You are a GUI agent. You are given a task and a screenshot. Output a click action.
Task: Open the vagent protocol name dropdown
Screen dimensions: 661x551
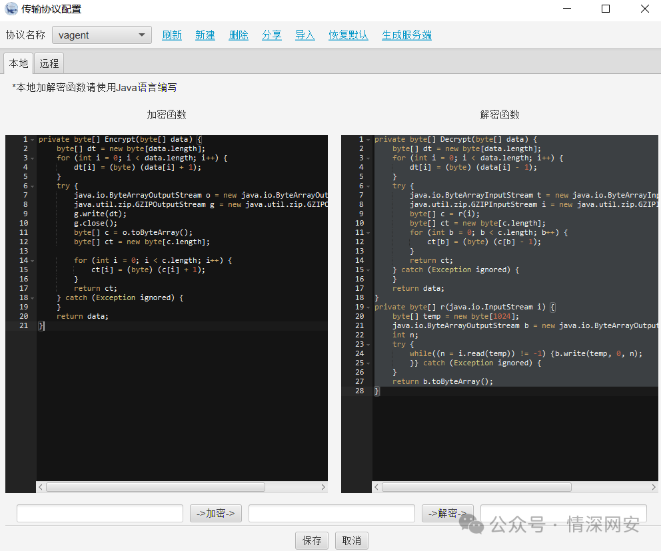pyautogui.click(x=101, y=35)
